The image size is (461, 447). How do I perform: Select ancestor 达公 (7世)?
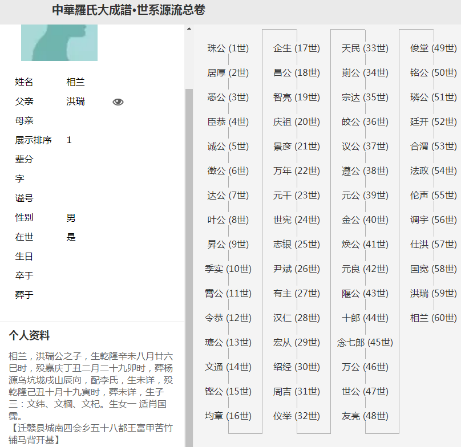point(228,196)
